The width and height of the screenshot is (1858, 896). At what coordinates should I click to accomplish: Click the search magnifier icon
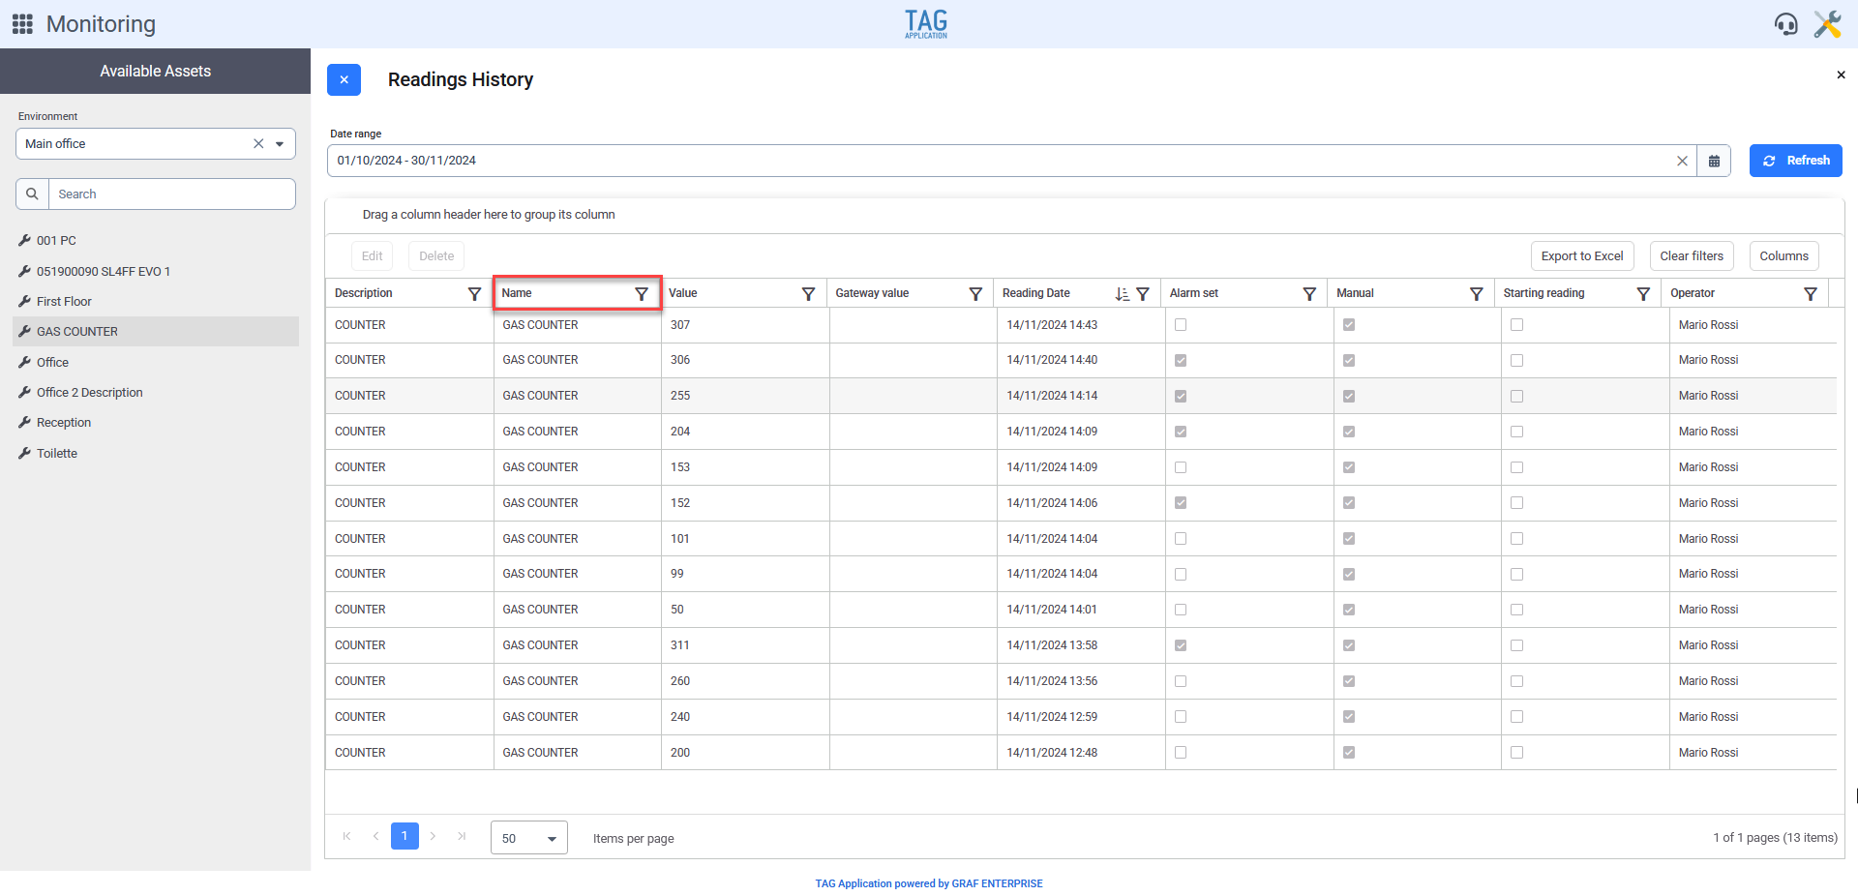click(32, 194)
